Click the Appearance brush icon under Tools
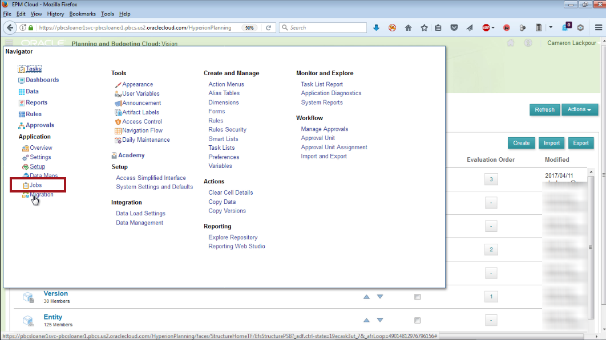Viewport: 606px width, 340px height. tap(118, 84)
